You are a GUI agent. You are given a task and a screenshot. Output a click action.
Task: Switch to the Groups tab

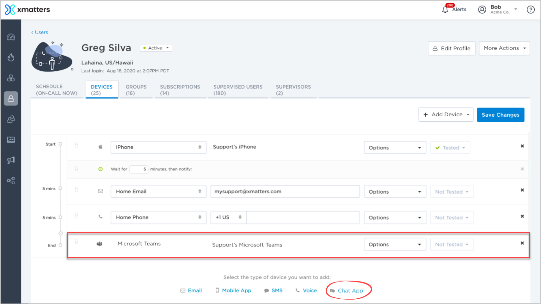click(x=136, y=90)
